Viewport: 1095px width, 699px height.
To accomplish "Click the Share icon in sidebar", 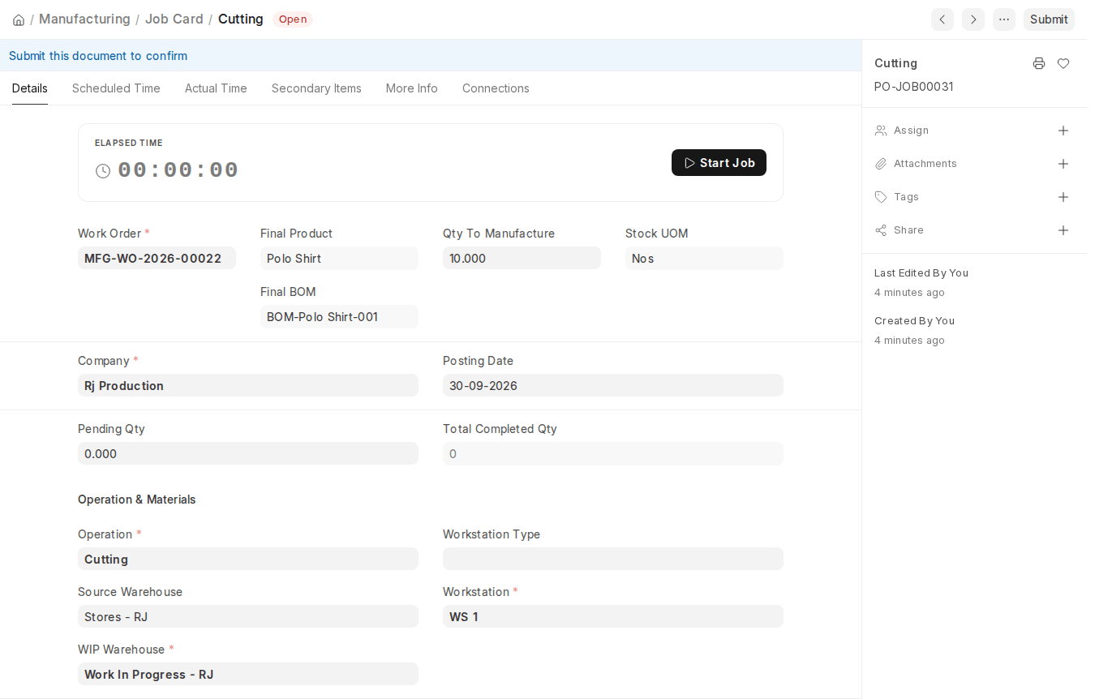I will pyautogui.click(x=881, y=230).
